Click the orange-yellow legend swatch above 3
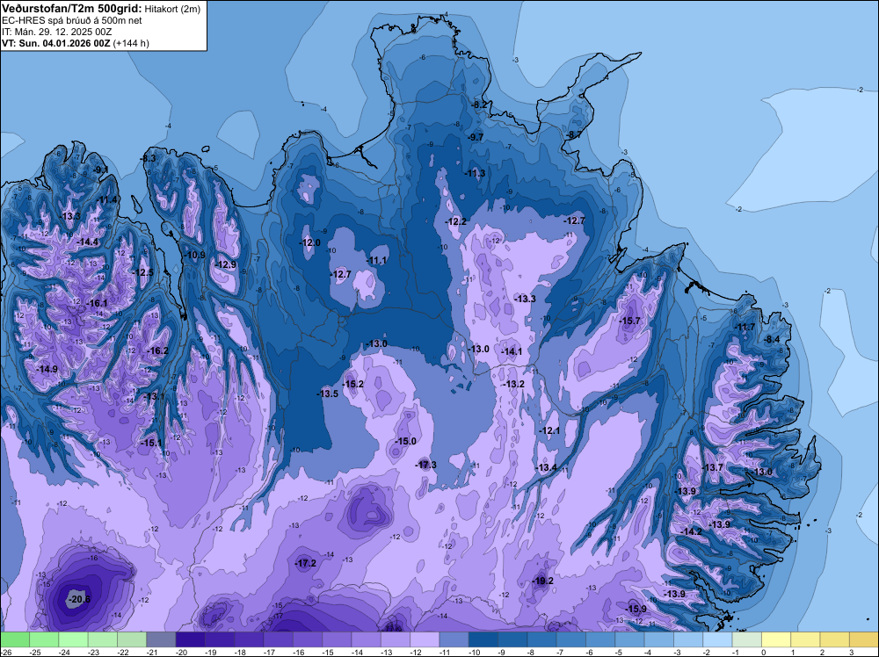879x657 pixels. pos(864,639)
